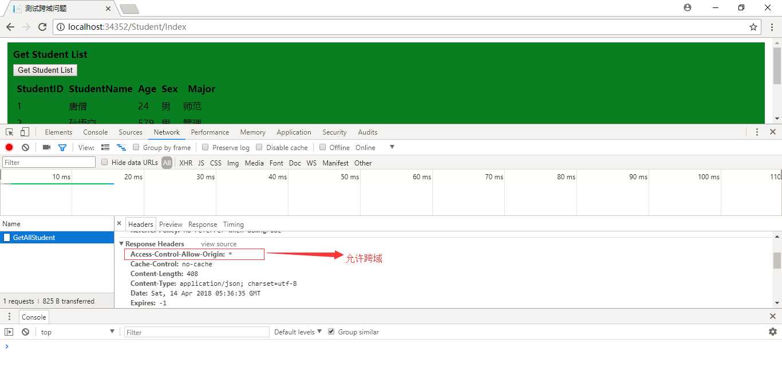The width and height of the screenshot is (782, 378).
Task: Close the console drawer
Action: point(772,316)
